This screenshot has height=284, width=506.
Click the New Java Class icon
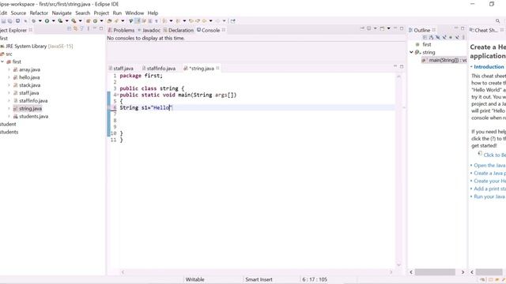95,21
